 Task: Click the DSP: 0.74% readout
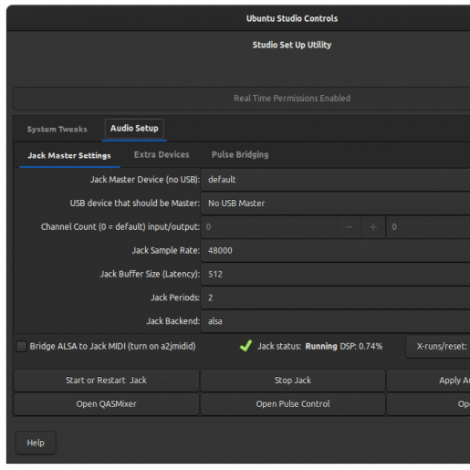point(360,347)
